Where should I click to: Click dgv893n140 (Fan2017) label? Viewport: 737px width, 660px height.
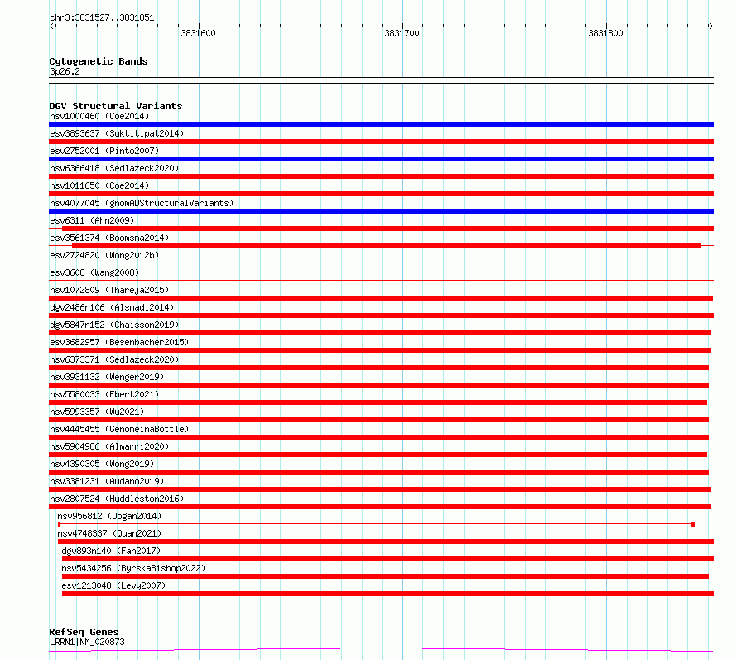tap(111, 551)
